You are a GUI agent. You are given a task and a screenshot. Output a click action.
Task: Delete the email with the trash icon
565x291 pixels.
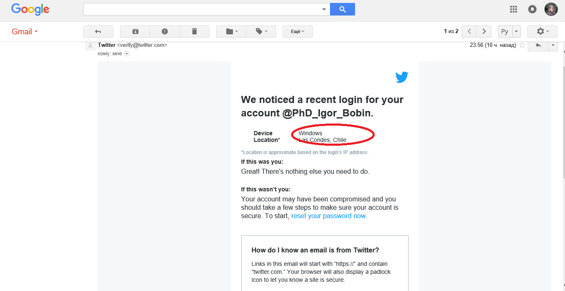pyautogui.click(x=194, y=31)
